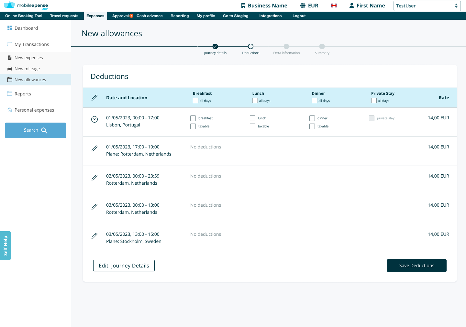Close editing with the X icon on Lisbon row
Viewport: 466px width, 327px height.
94,119
